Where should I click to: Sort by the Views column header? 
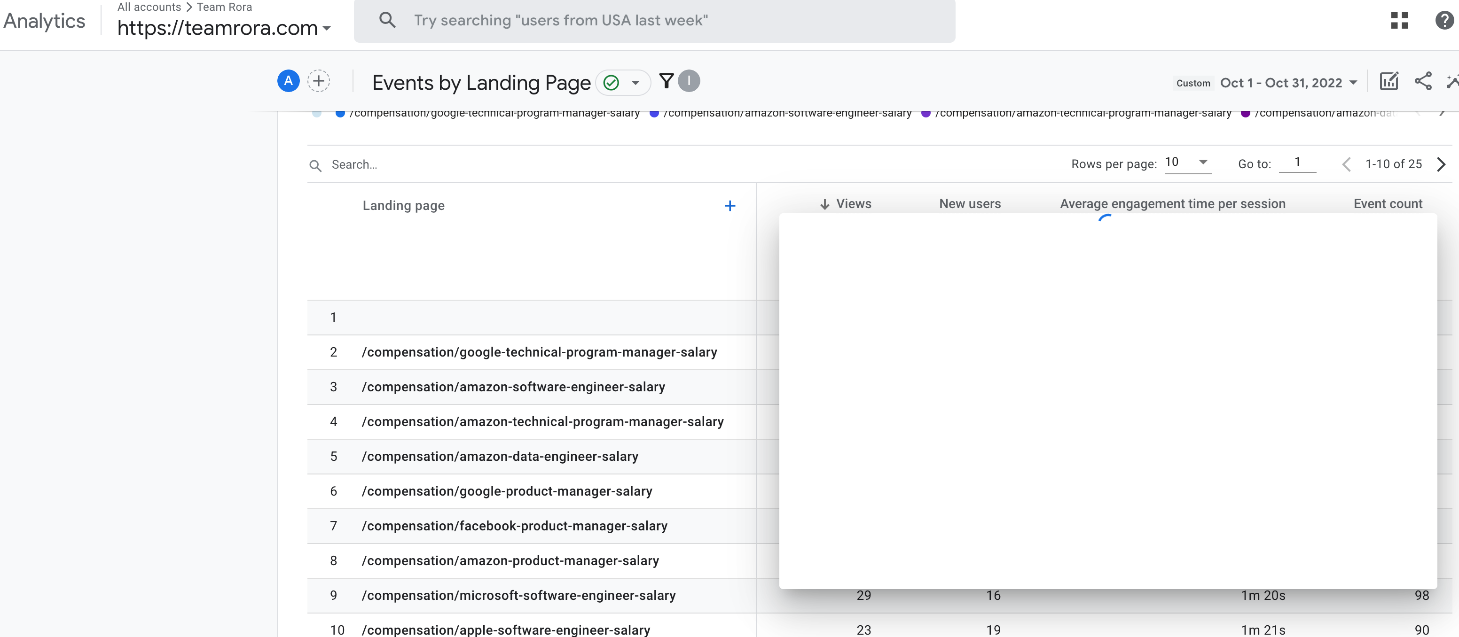854,204
